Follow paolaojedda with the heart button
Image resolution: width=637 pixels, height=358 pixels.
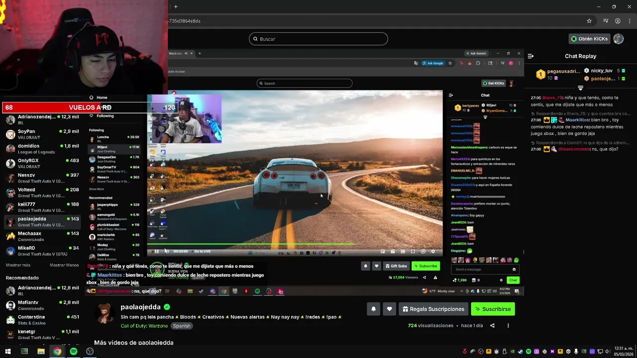(x=389, y=309)
